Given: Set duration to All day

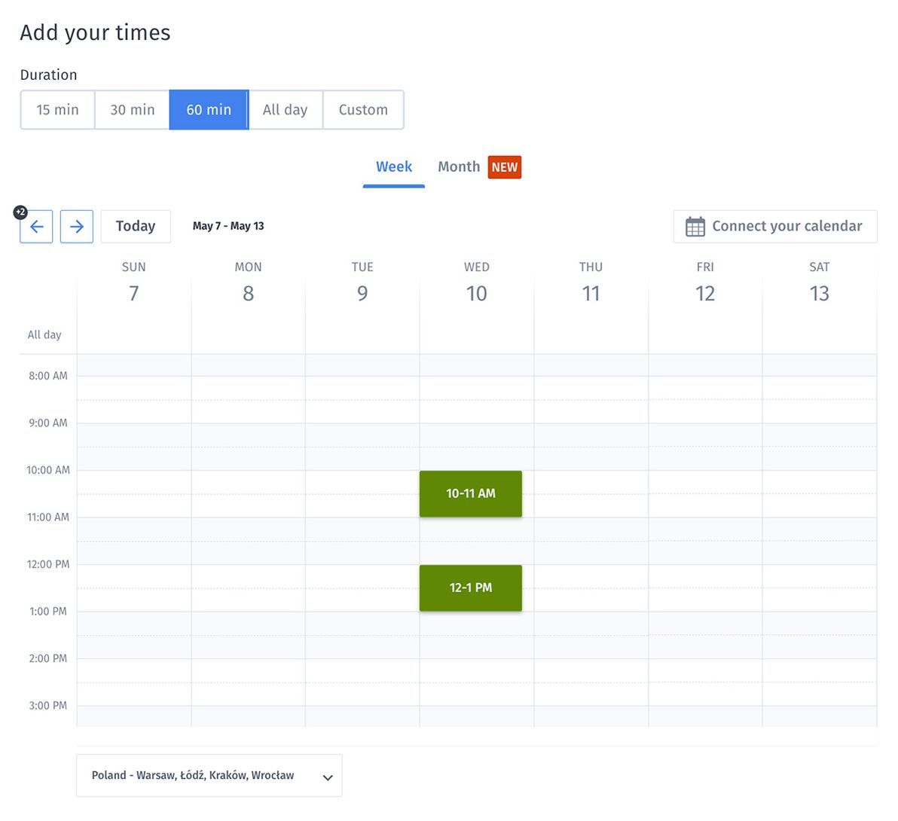Looking at the screenshot, I should [285, 110].
